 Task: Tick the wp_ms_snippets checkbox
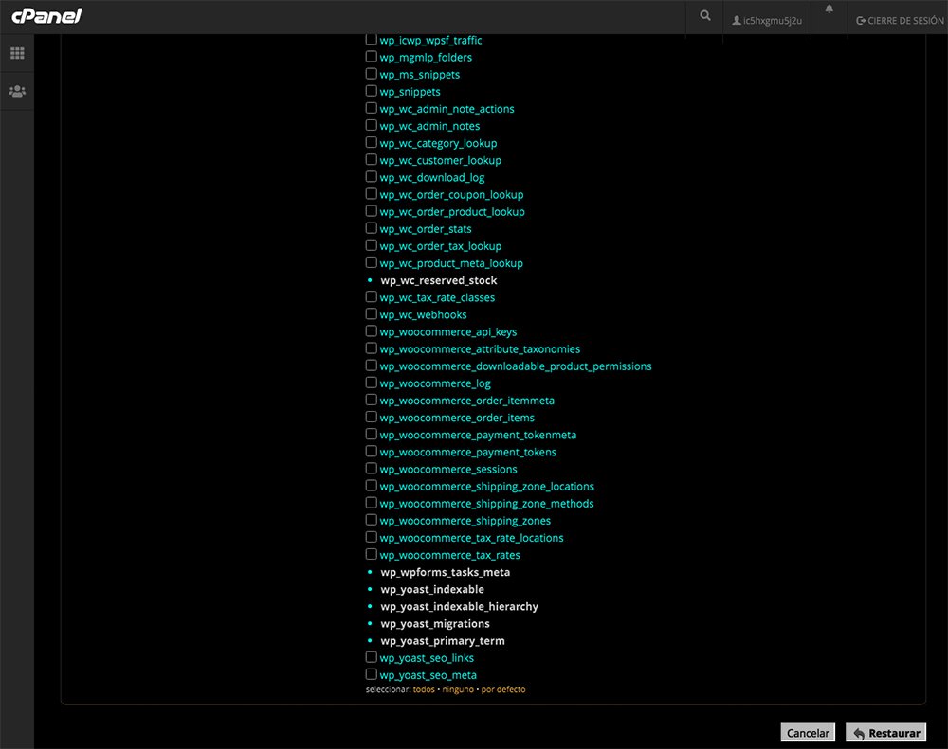pos(372,74)
